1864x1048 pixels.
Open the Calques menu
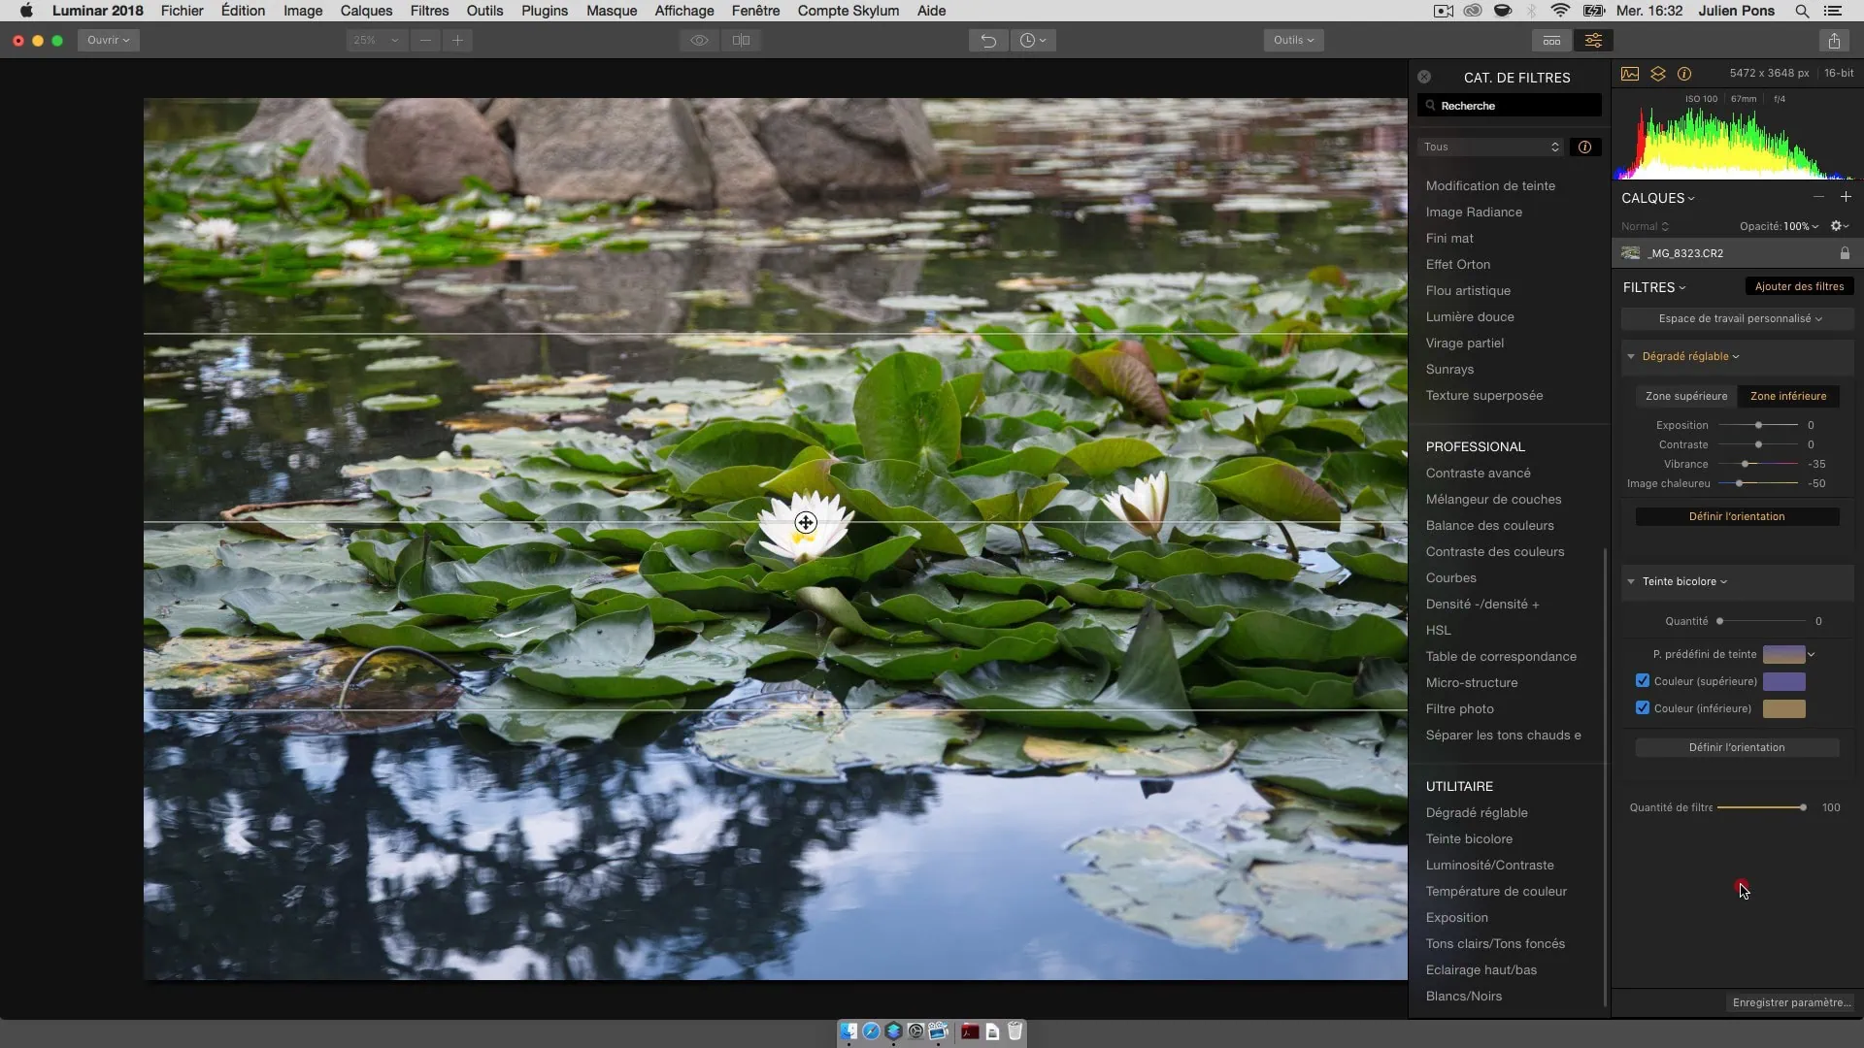(366, 11)
